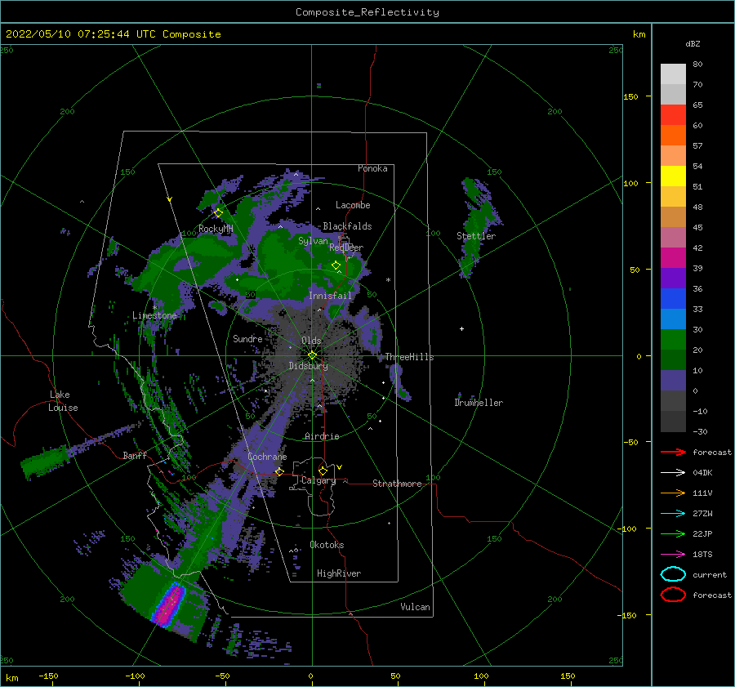
Task: Click the RedDeer city label
Action: tap(346, 248)
